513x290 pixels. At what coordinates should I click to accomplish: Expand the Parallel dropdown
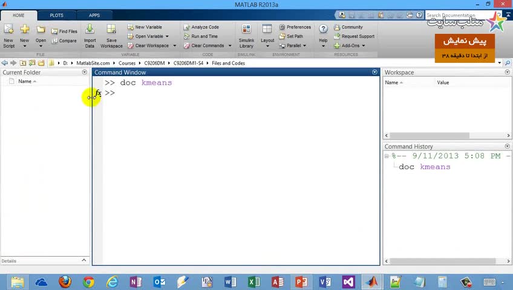(x=305, y=46)
